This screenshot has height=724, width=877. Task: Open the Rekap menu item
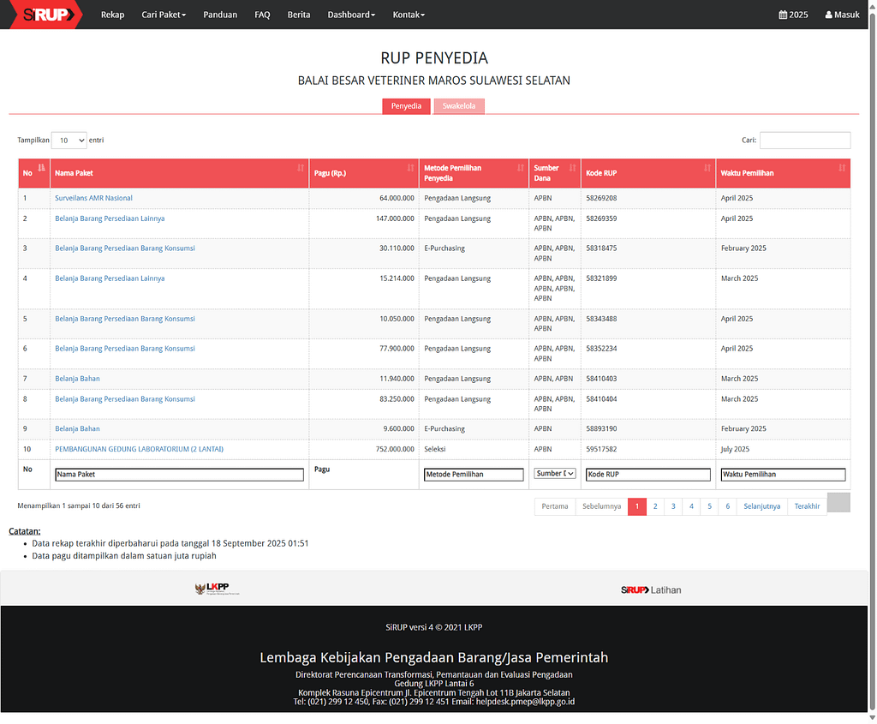(112, 15)
